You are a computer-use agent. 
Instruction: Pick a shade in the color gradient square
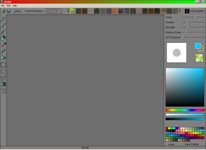coord(185,87)
